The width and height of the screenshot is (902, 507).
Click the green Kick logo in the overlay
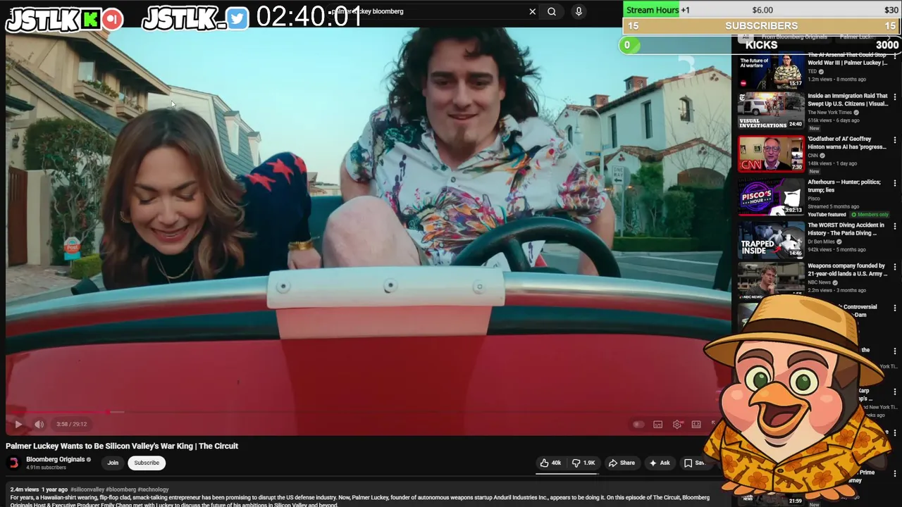point(91,20)
